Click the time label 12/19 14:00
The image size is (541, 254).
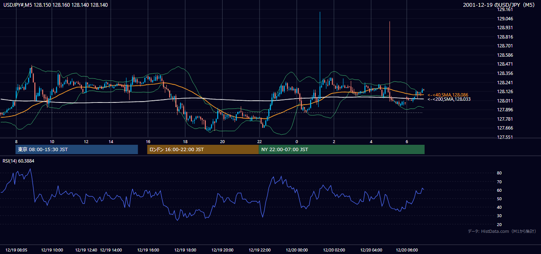[x=111, y=250]
